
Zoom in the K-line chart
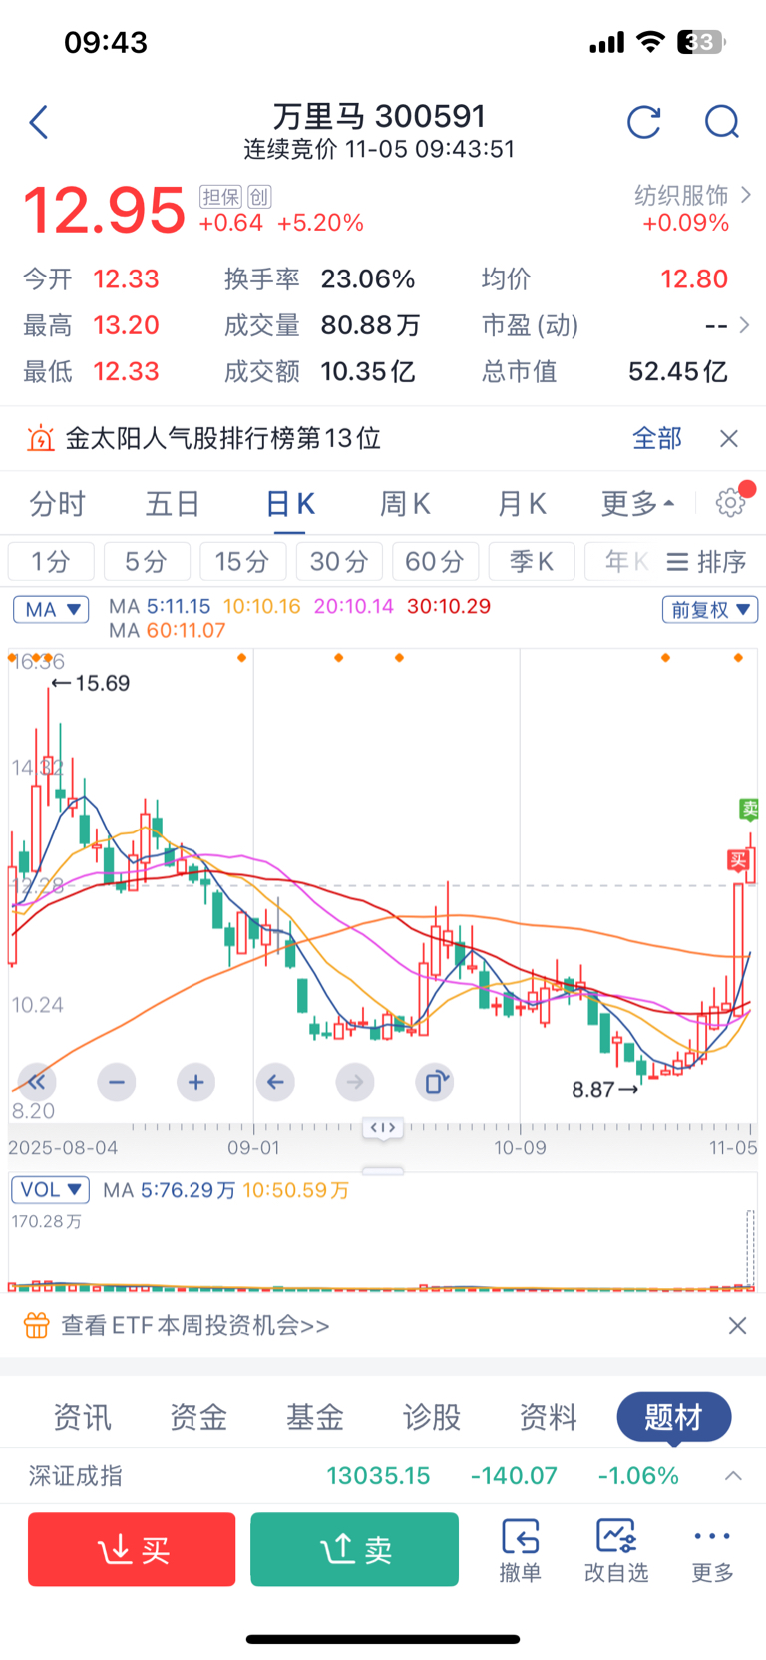coord(195,1082)
